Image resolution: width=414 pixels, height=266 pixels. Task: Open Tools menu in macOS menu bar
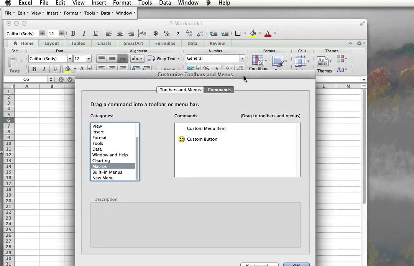pos(145,3)
